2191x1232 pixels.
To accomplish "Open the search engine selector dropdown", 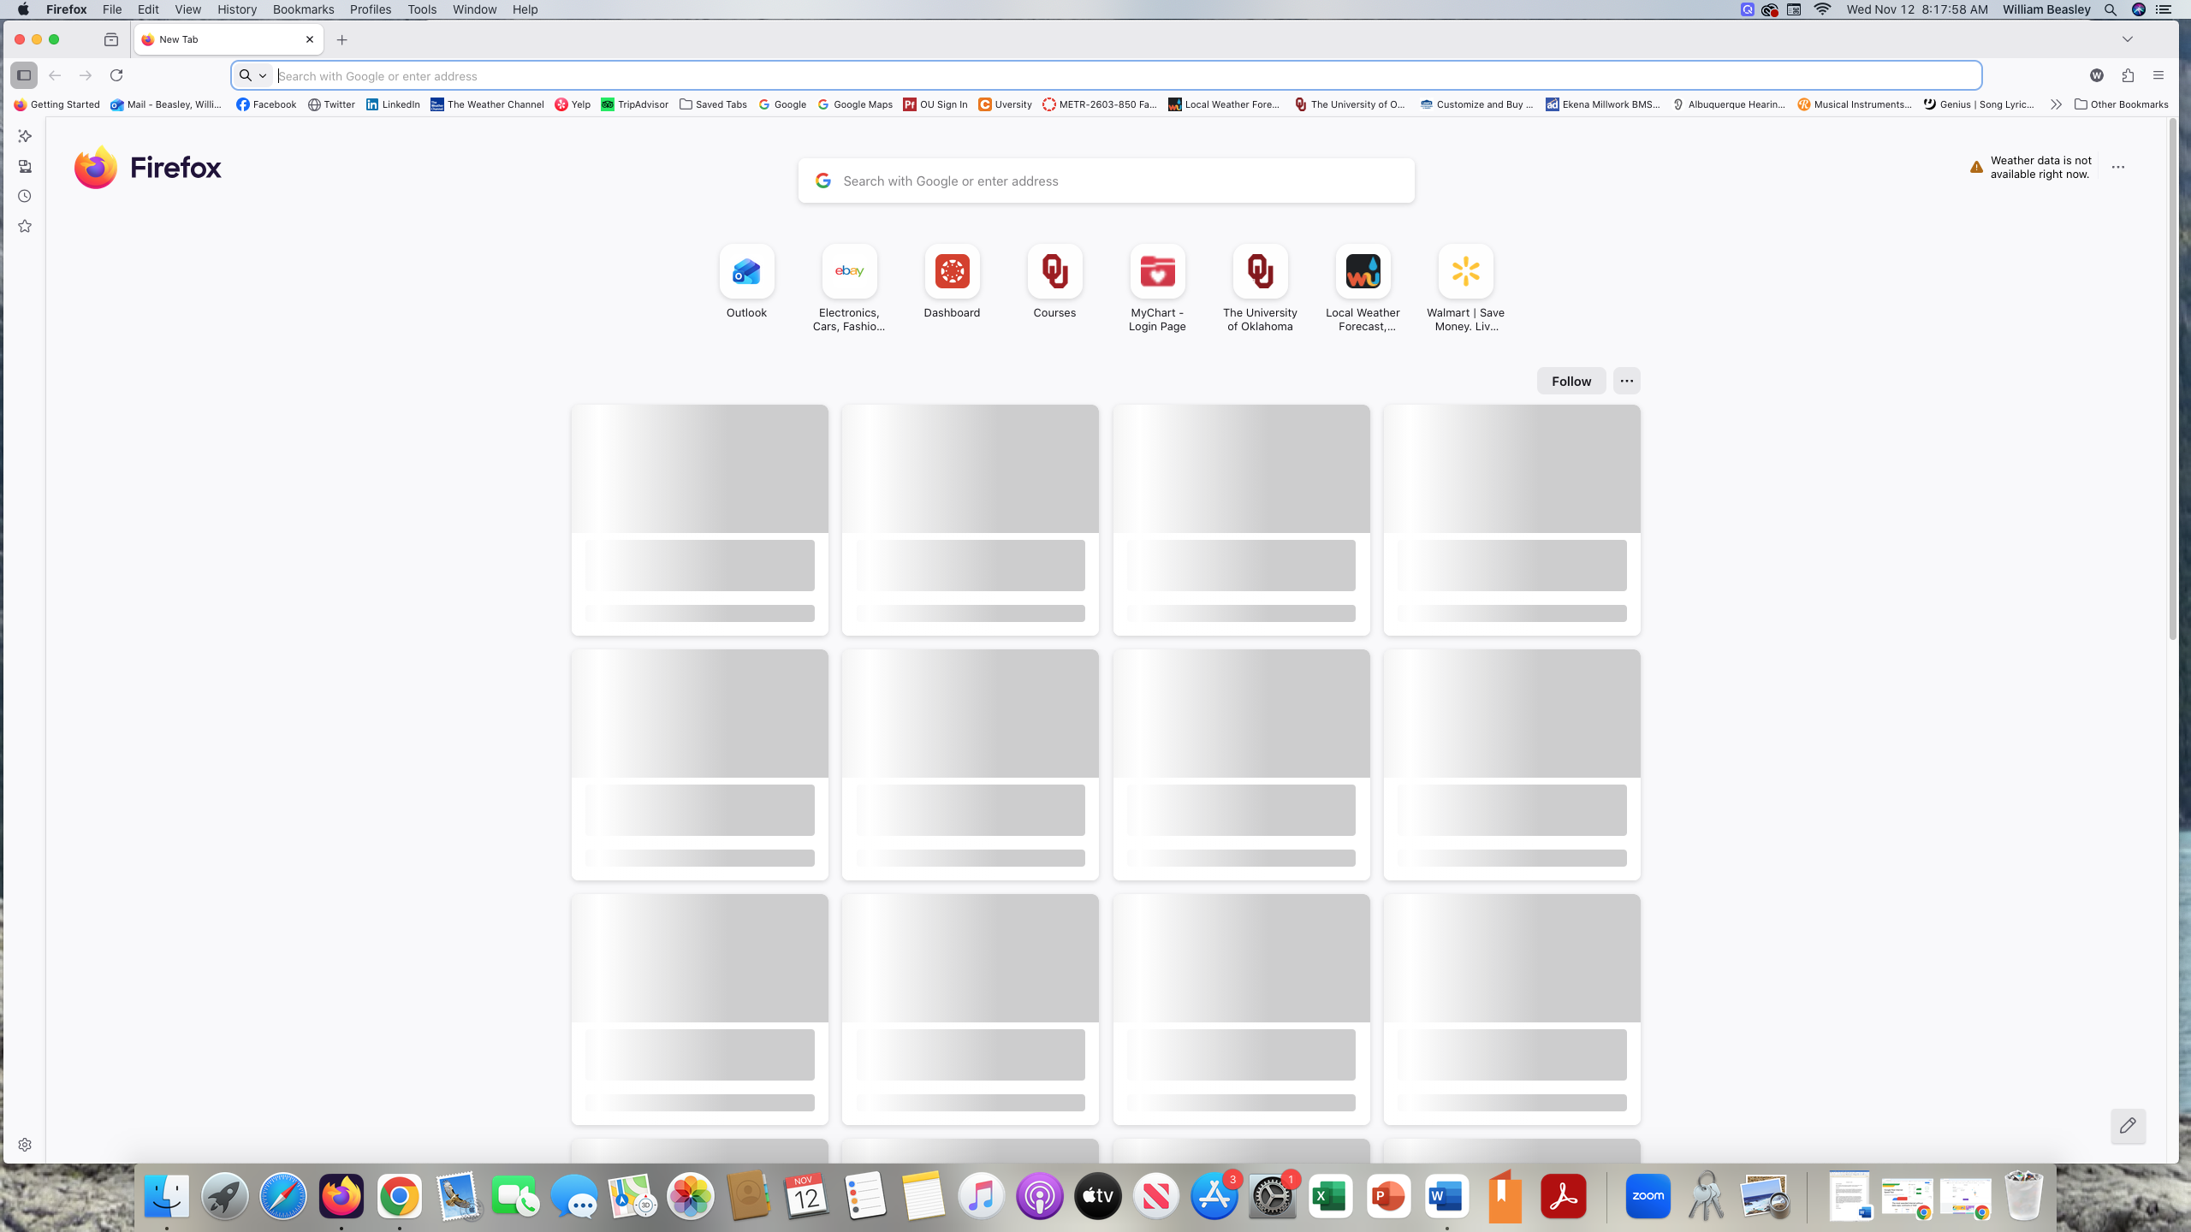I will [x=253, y=75].
